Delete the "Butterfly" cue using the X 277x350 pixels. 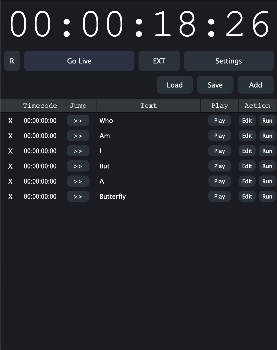[x=10, y=196]
